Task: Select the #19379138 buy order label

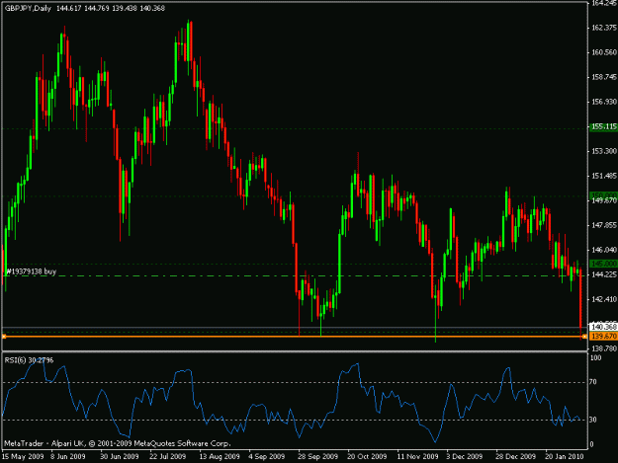Action: click(x=31, y=271)
